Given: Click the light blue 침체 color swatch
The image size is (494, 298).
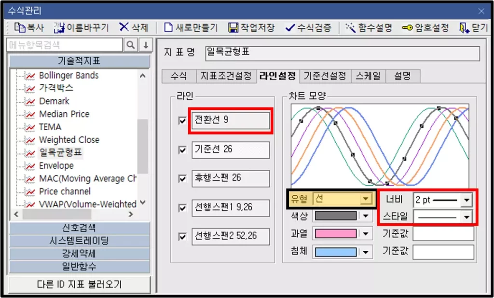Looking at the screenshot, I should pos(336,252).
